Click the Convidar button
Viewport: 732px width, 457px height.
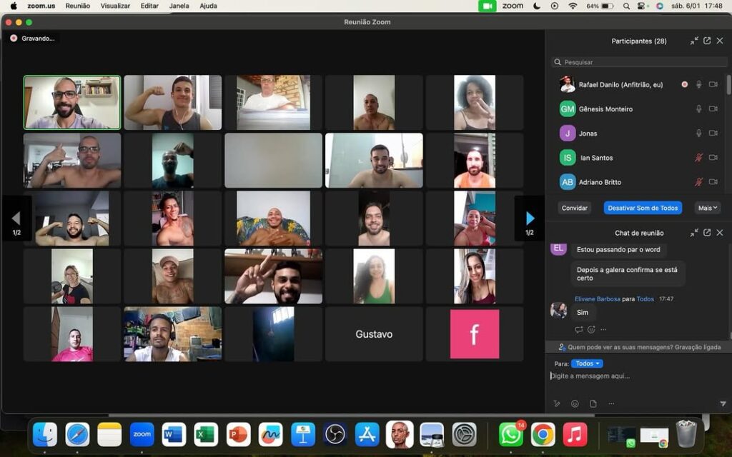pos(574,208)
